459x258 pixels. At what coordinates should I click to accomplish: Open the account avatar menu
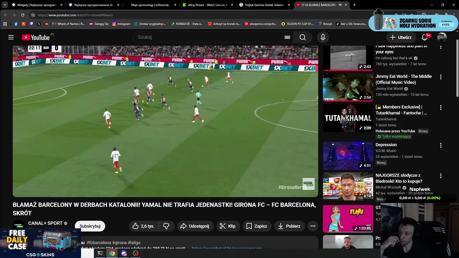pyautogui.click(x=442, y=37)
